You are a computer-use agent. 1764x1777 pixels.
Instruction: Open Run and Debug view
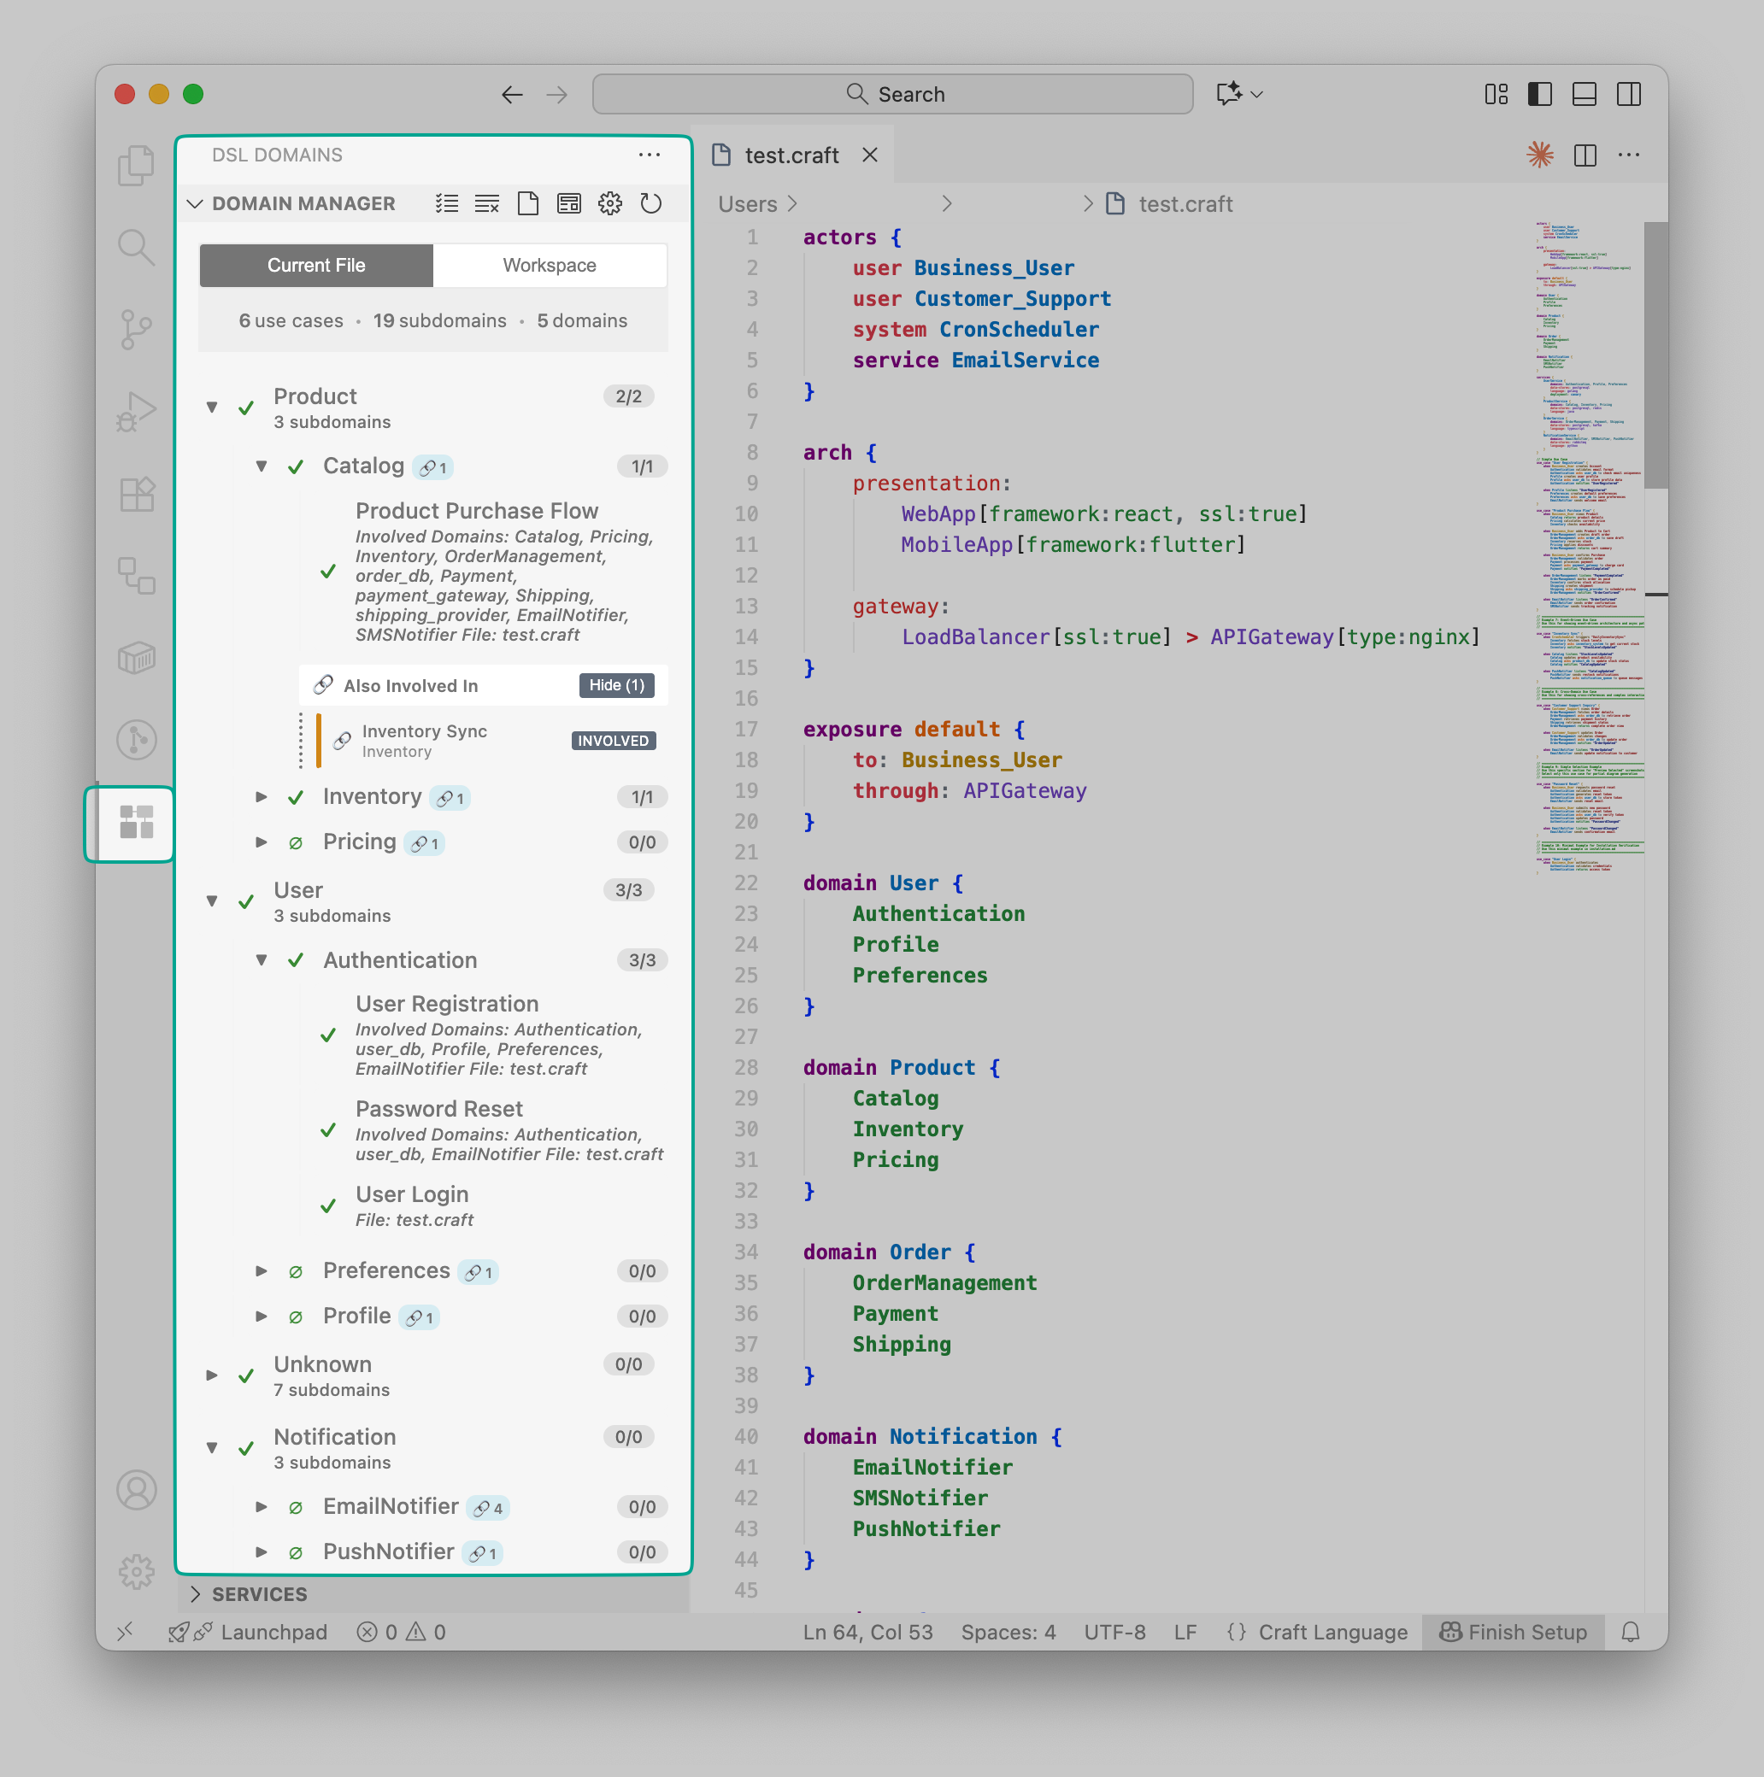pos(136,411)
